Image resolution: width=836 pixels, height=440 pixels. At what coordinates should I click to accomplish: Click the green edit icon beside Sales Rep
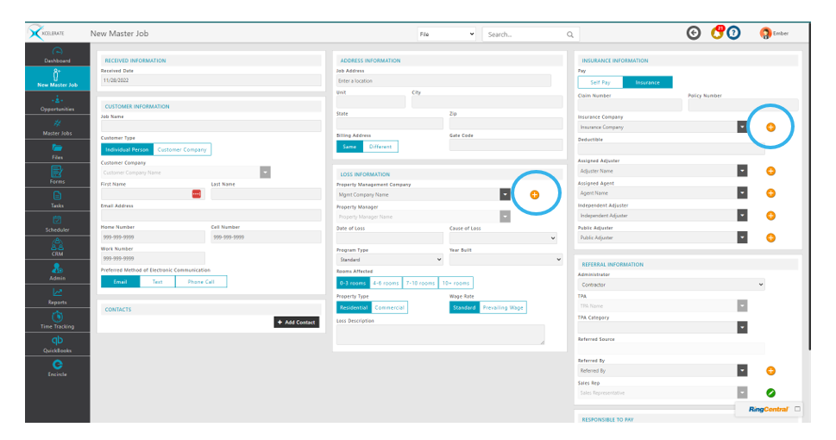tap(770, 393)
